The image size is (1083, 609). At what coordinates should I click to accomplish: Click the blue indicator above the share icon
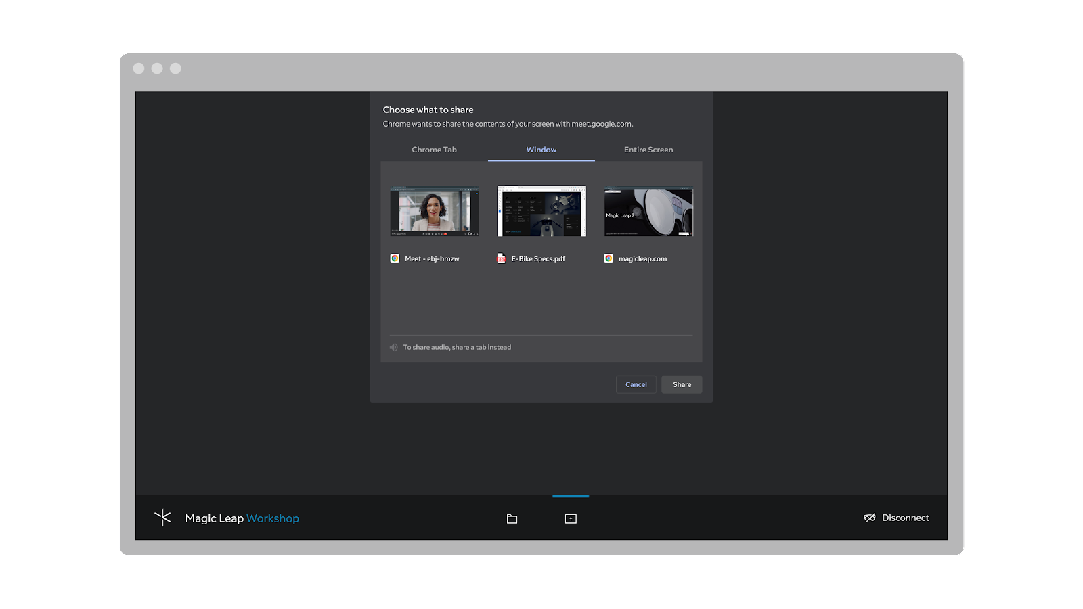click(571, 497)
